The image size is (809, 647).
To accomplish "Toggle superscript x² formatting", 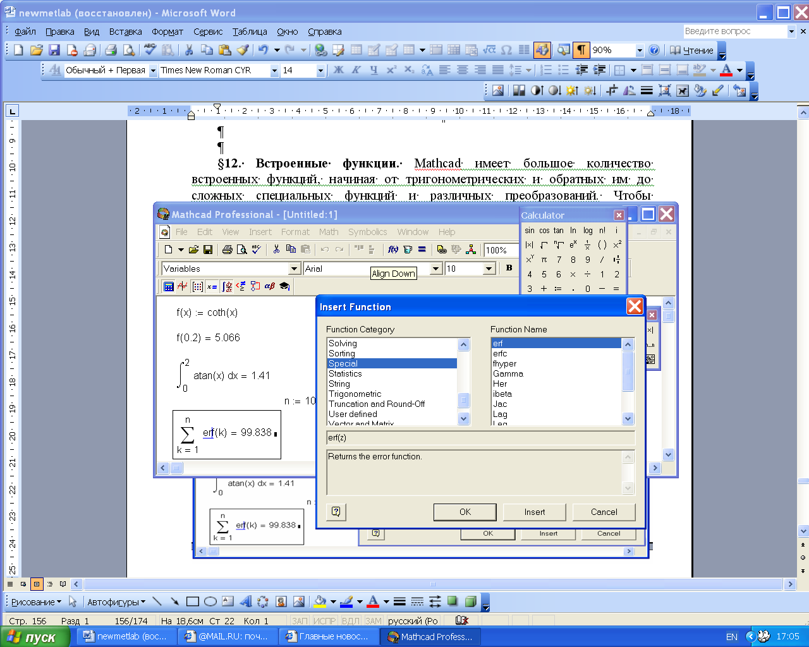I will (x=391, y=70).
